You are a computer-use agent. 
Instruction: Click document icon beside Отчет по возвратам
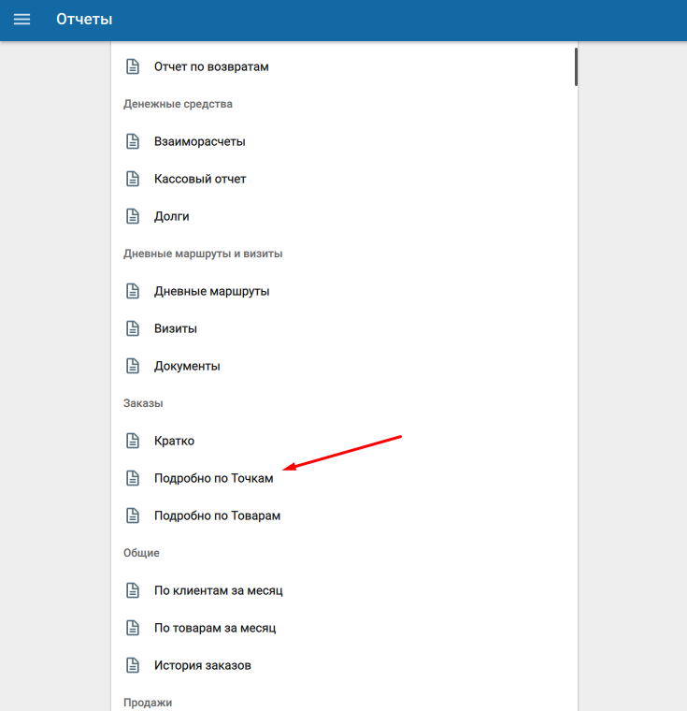[x=133, y=66]
